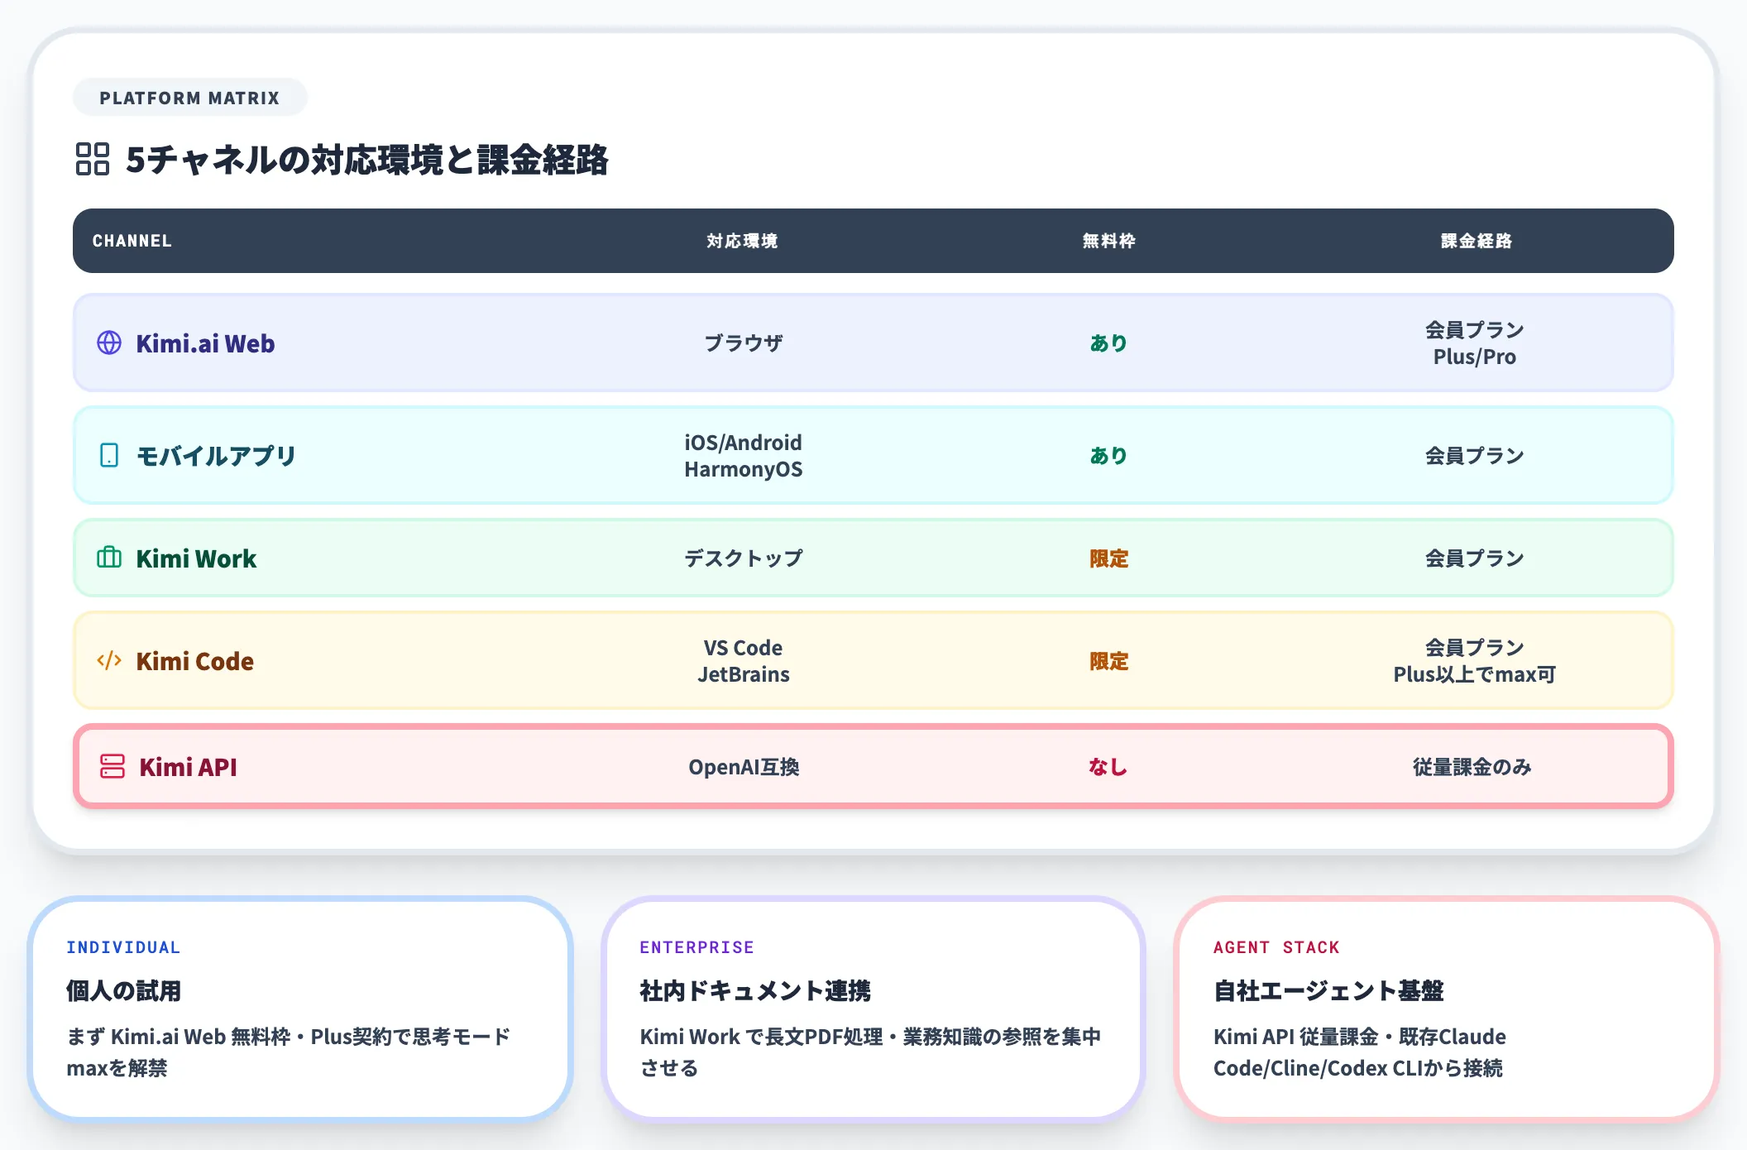The image size is (1747, 1150).
Task: Click the ブラウザ cell
Action: [744, 343]
